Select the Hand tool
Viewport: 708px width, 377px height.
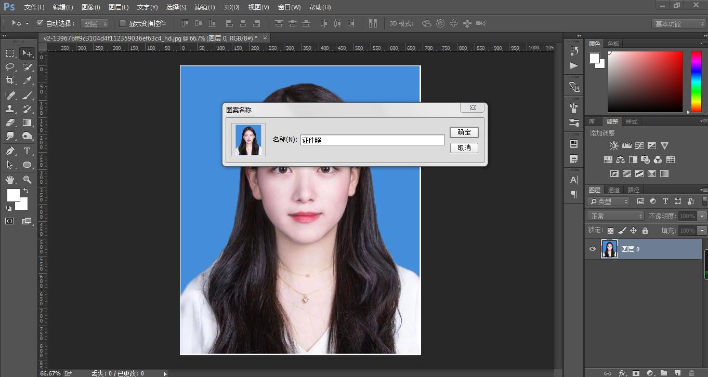10,180
